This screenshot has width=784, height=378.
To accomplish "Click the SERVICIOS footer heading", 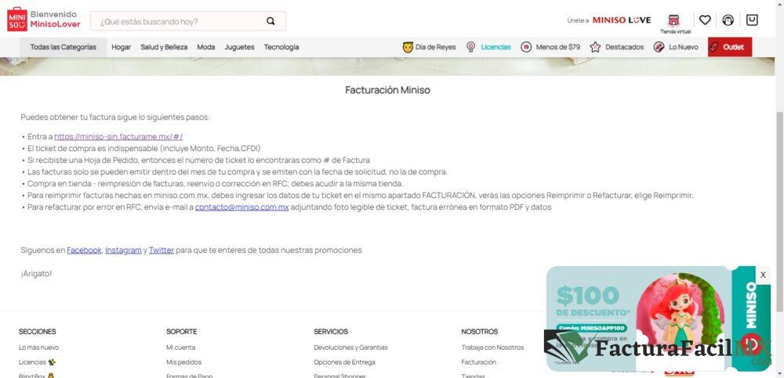I will 331,332.
